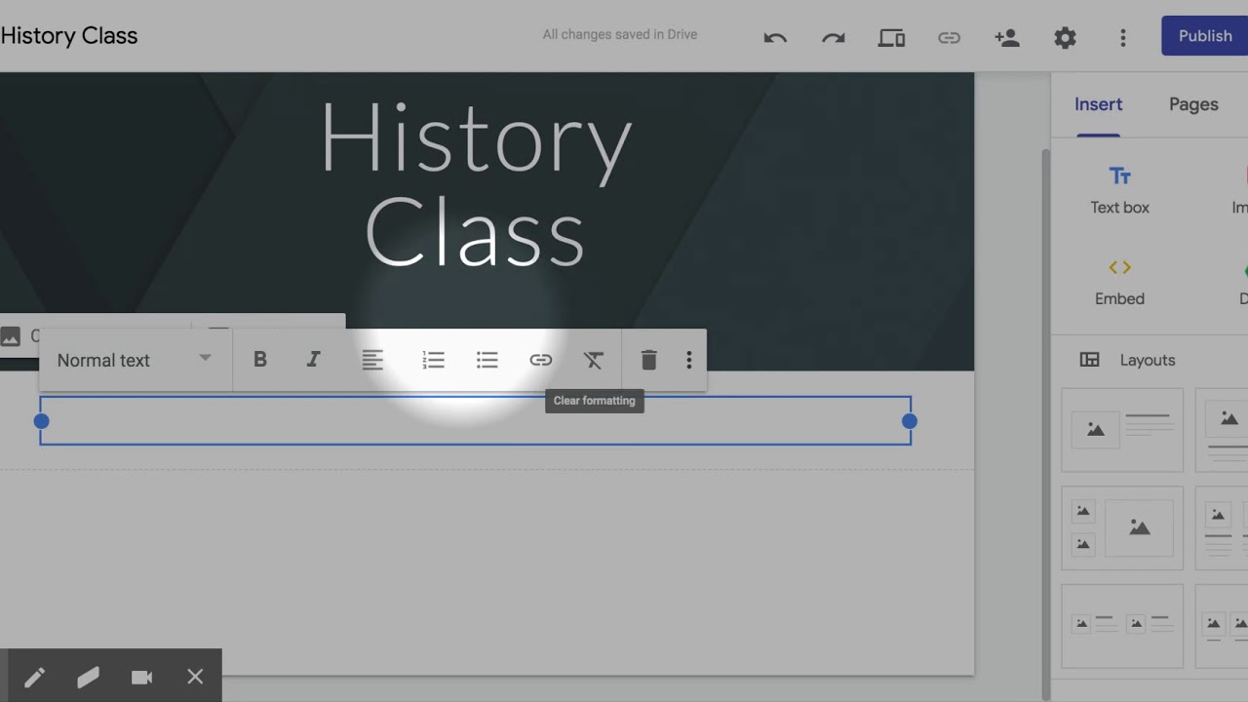1248x702 pixels.
Task: Click the left resize handle of text box
Action: pyautogui.click(x=41, y=421)
